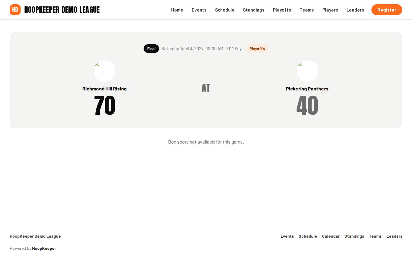Image resolution: width=412 pixels, height=261 pixels.
Task: Click the Playoffs badge in game header
Action: 257,49
